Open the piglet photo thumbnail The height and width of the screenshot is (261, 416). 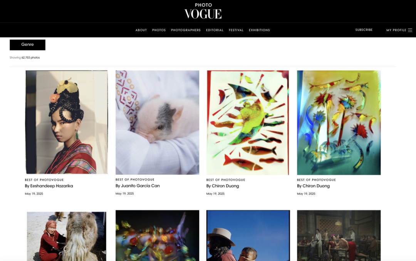point(157,122)
